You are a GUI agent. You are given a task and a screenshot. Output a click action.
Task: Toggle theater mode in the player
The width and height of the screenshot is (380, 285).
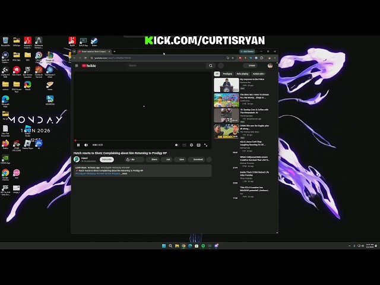[198, 145]
